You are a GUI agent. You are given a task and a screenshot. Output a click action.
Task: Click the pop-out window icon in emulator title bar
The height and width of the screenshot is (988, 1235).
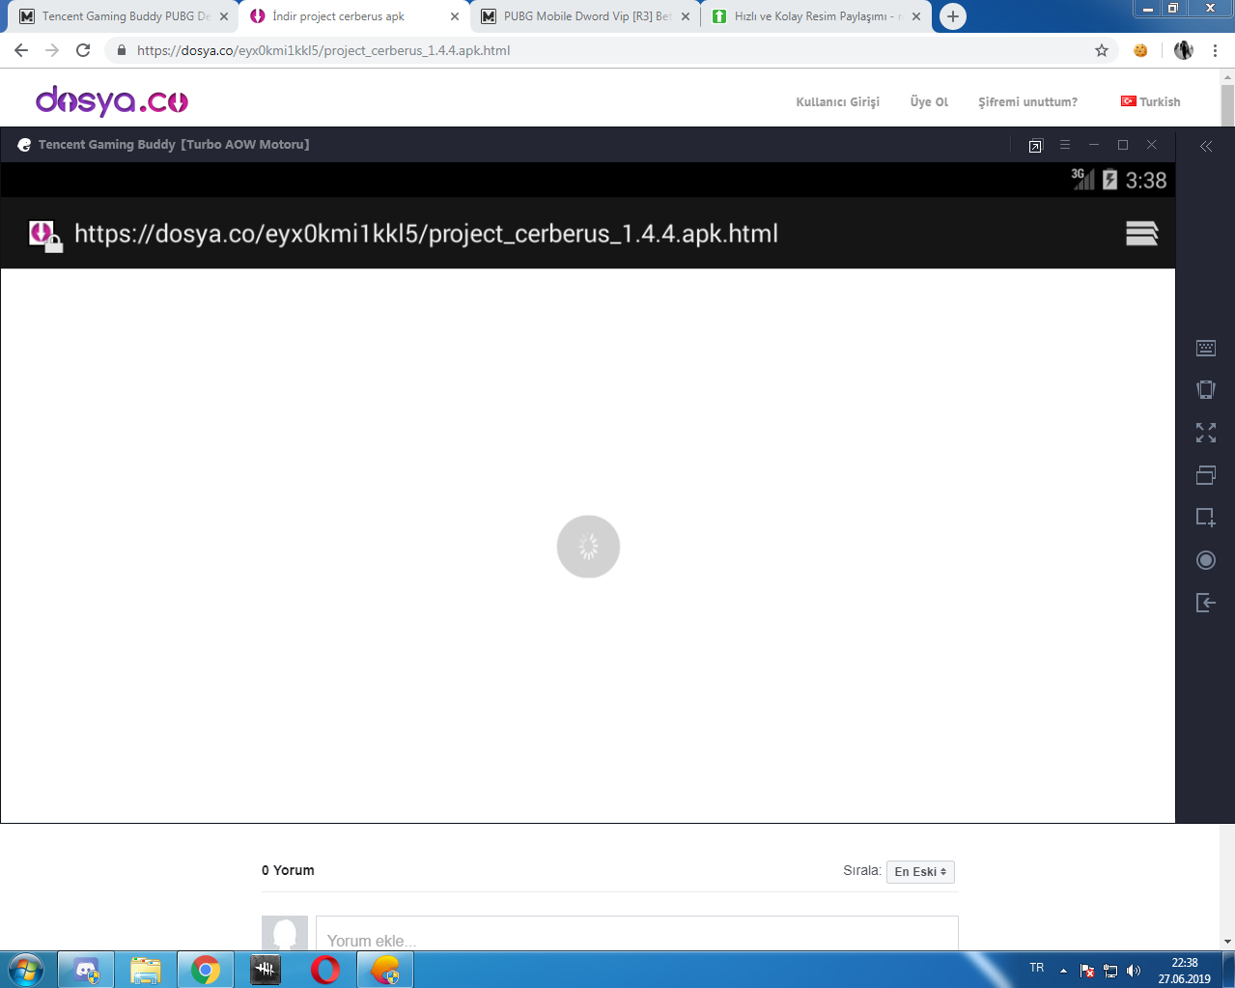[1035, 146]
